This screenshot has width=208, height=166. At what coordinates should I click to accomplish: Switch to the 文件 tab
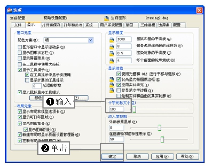click(x=18, y=25)
